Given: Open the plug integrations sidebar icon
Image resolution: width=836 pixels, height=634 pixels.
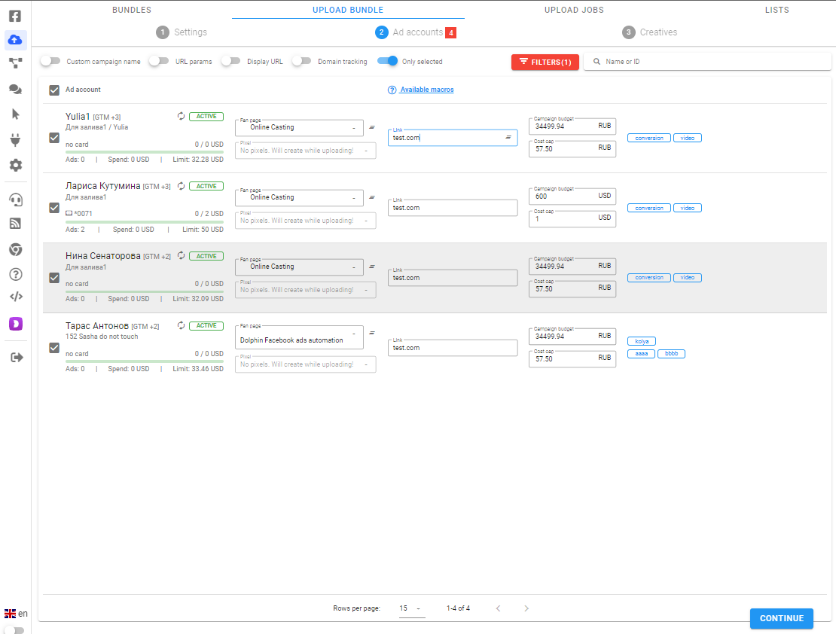Looking at the screenshot, I should pos(16,140).
